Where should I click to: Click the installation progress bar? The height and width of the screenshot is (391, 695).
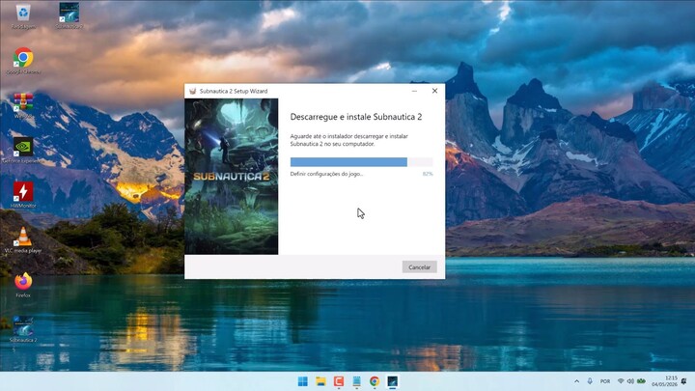pos(361,162)
